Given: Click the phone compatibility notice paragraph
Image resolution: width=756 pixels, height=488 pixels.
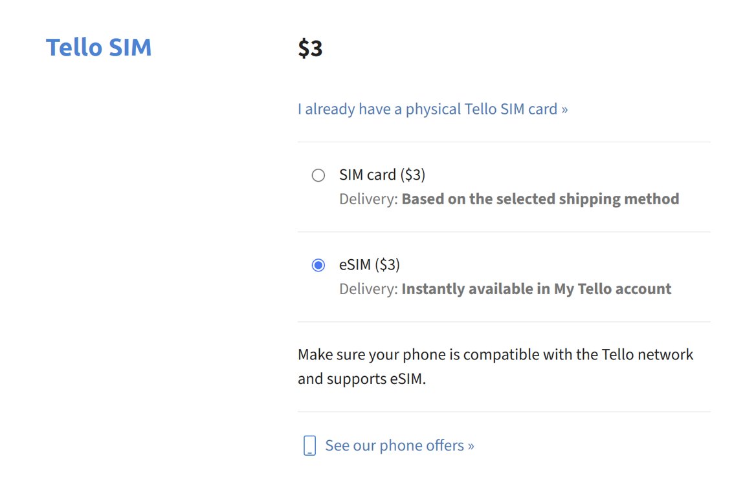Looking at the screenshot, I should [x=495, y=366].
